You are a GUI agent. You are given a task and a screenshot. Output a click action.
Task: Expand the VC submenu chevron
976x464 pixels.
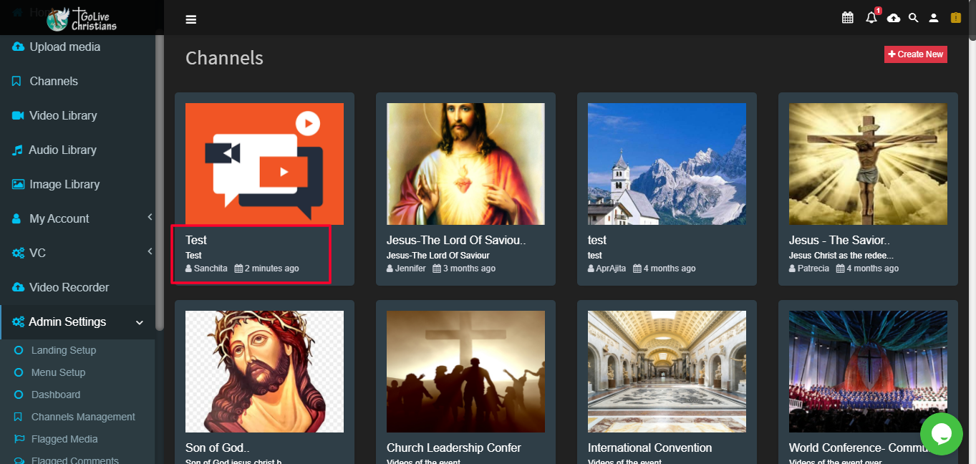pyautogui.click(x=150, y=251)
